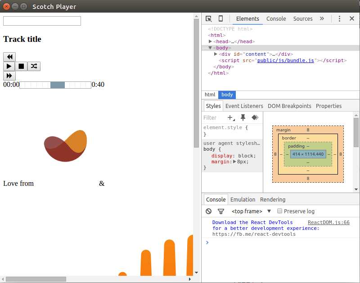The width and height of the screenshot is (360, 283).
Task: Collapse the body element node
Action: [x=210, y=48]
